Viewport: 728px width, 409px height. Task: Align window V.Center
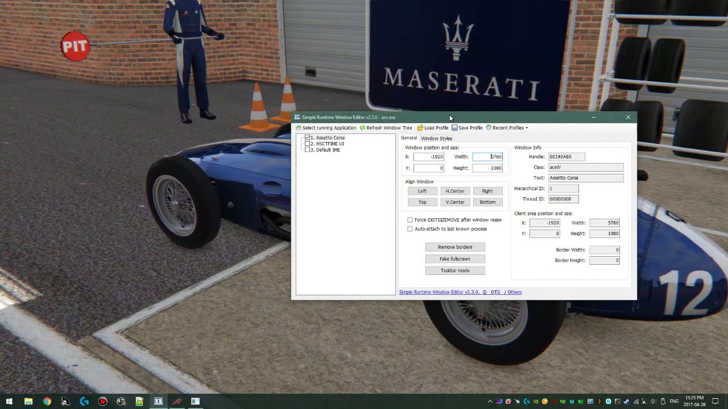pos(455,202)
